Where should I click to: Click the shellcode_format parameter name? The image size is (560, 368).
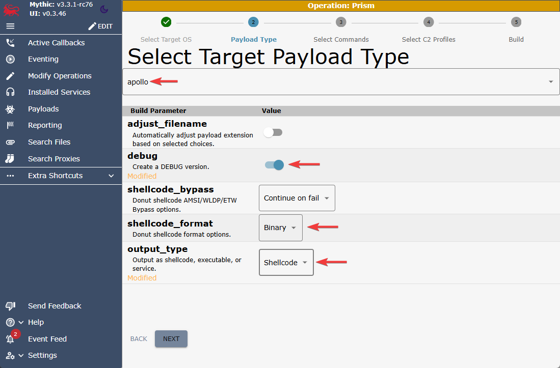170,223
